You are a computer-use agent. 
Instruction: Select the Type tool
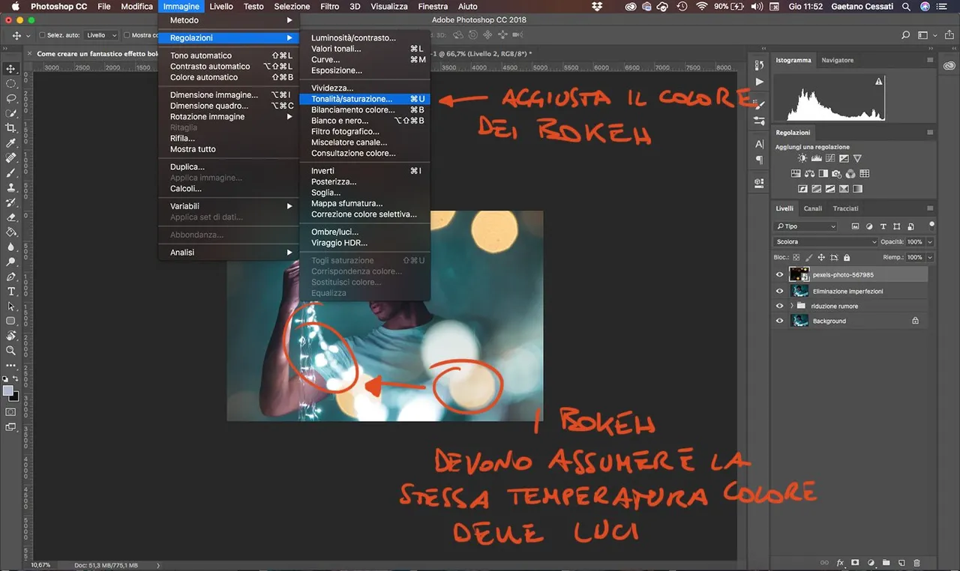tap(11, 291)
